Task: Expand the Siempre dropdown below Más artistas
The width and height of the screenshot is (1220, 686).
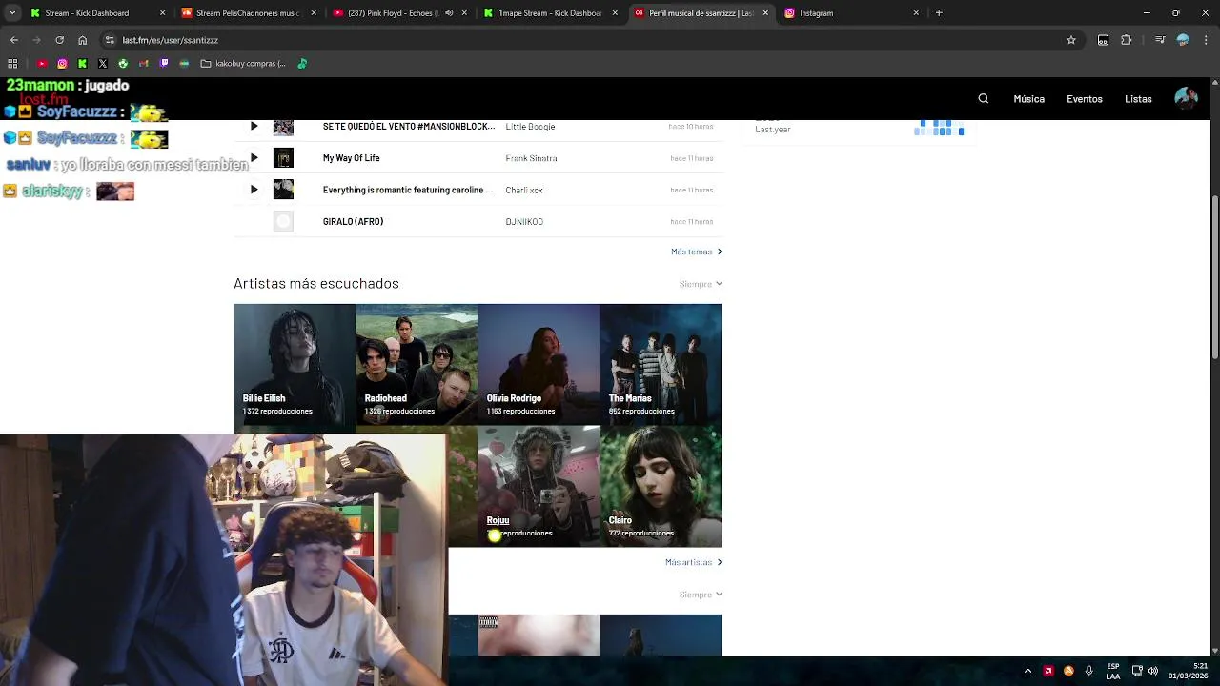Action: coord(701,595)
